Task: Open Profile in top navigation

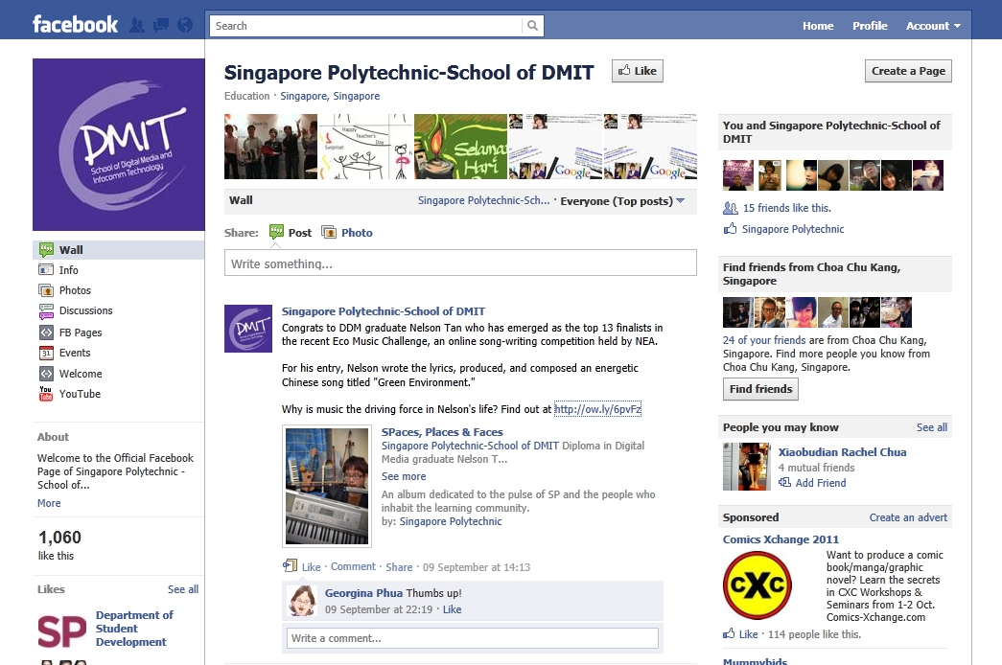Action: pyautogui.click(x=870, y=26)
